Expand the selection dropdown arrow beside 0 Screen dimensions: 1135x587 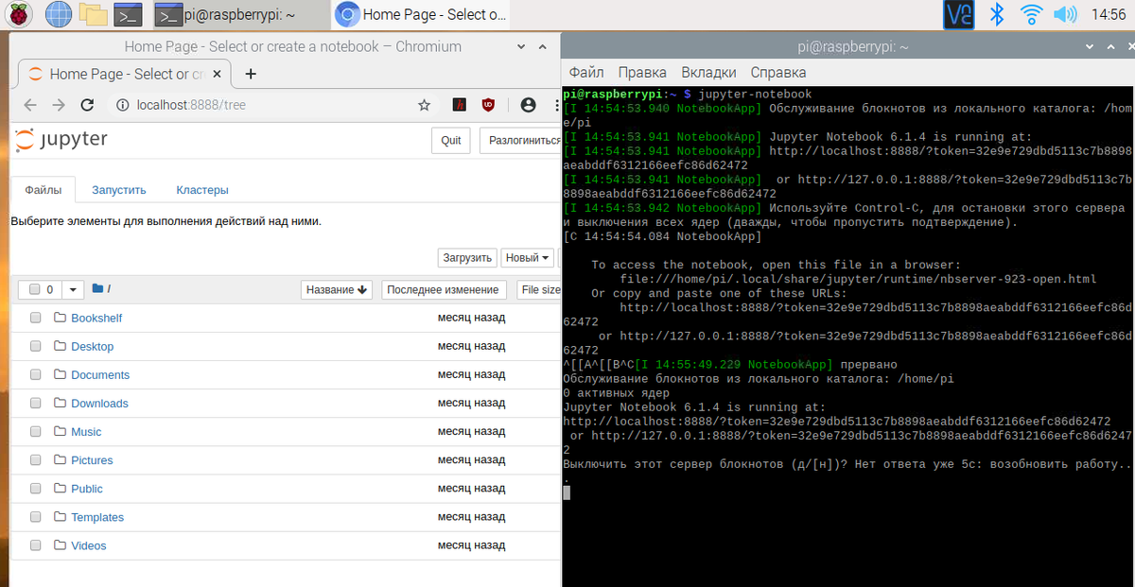(x=72, y=289)
